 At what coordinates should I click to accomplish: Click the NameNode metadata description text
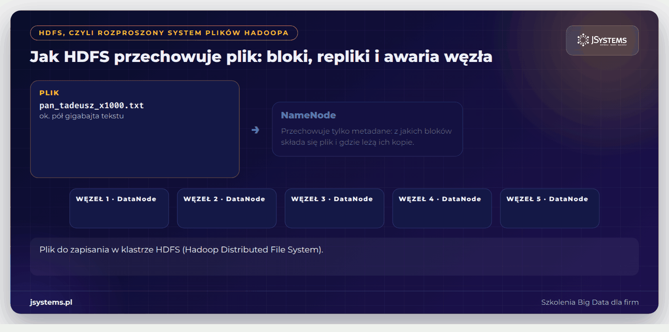click(x=366, y=136)
